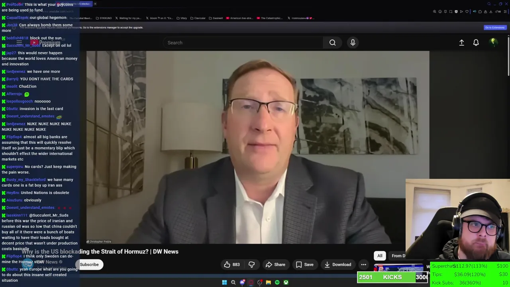This screenshot has height=287, width=510.
Task: Open the Vitaly bookmark folder
Action: pyautogui.click(x=181, y=18)
